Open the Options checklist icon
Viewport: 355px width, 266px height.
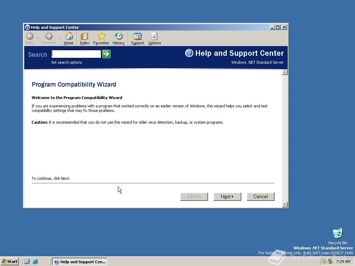click(x=154, y=38)
